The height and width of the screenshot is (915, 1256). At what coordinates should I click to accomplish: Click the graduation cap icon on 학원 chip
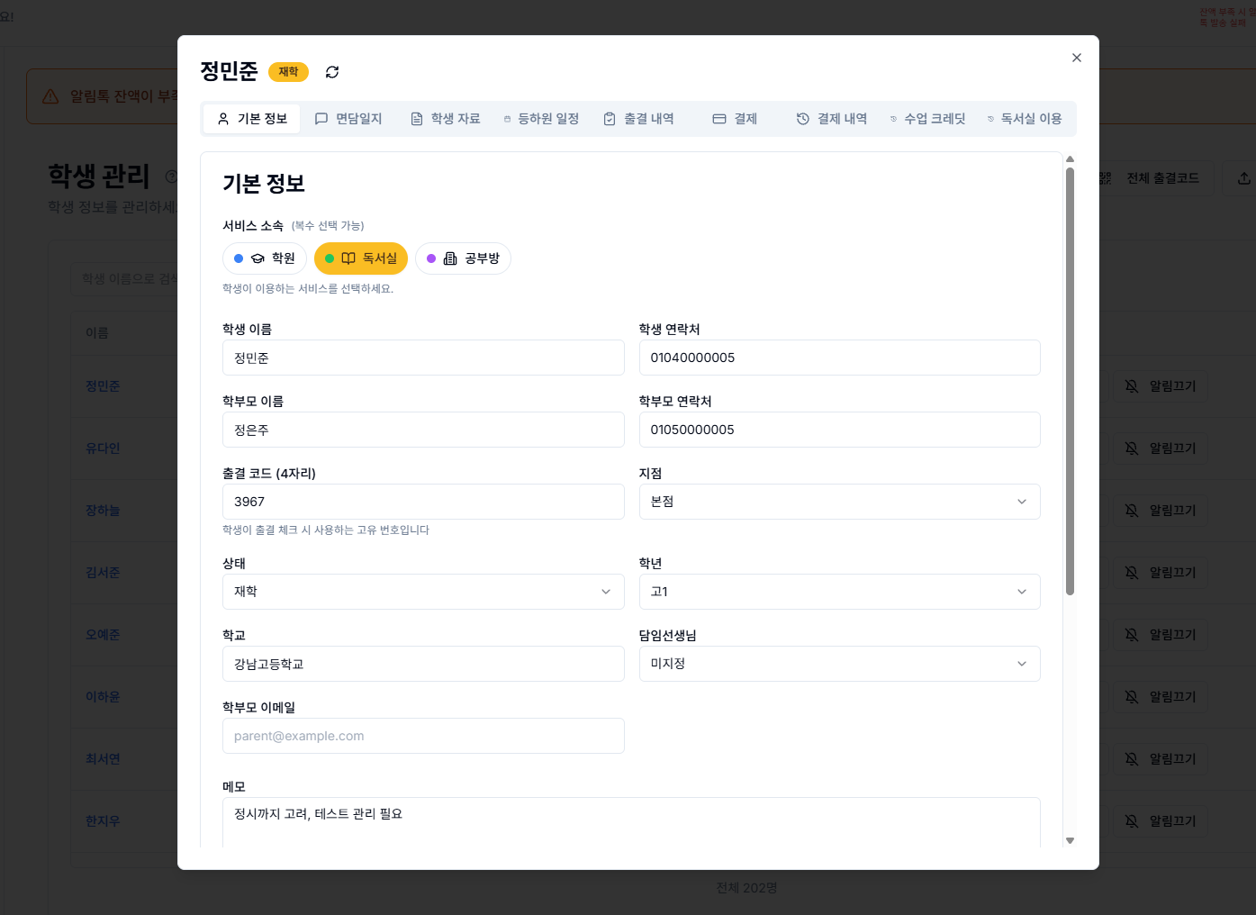coord(258,258)
